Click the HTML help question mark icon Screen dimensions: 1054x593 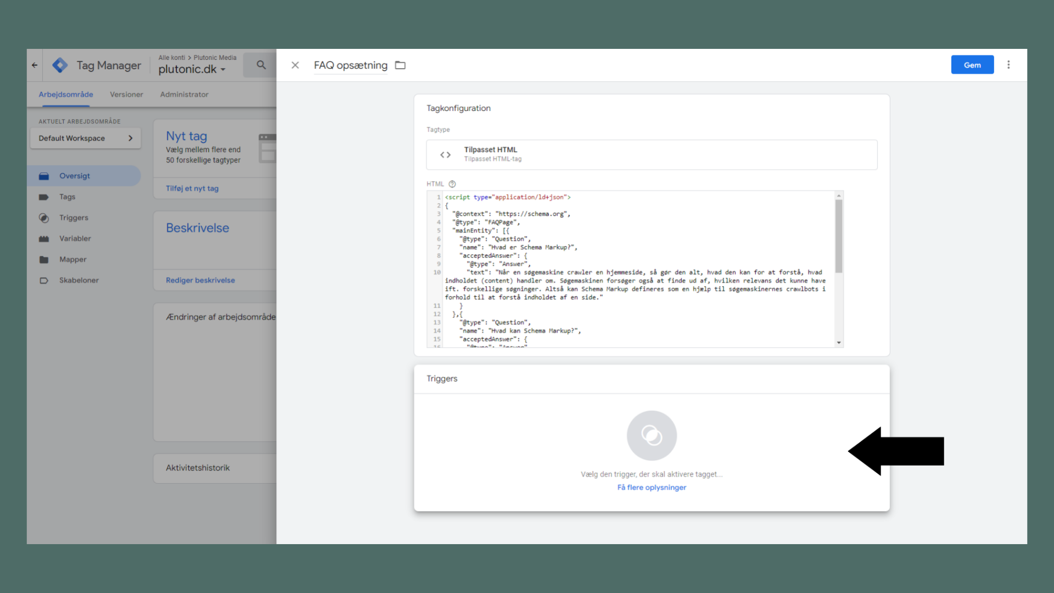coord(452,184)
